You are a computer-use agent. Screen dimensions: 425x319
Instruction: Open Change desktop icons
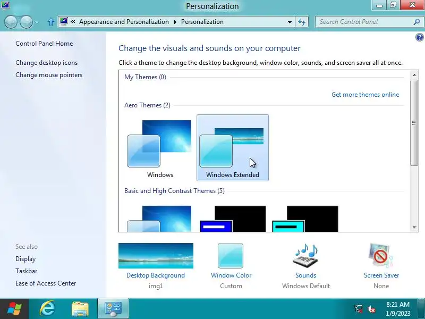pyautogui.click(x=46, y=63)
